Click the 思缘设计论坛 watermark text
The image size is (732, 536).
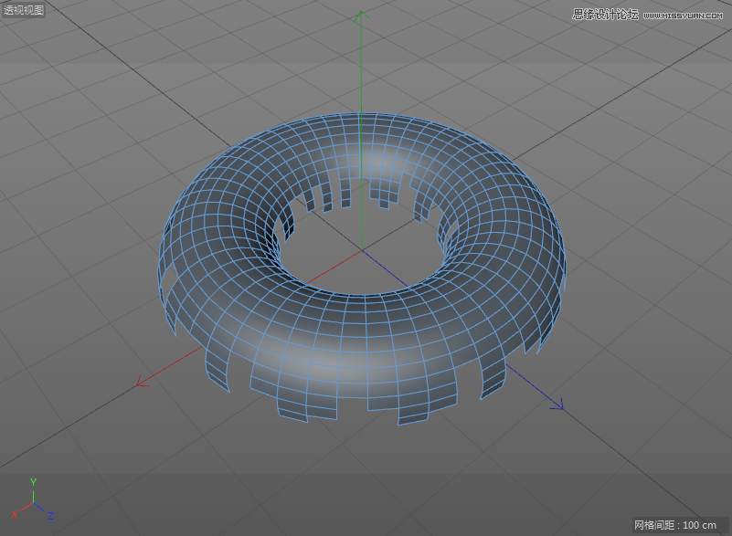coord(605,15)
